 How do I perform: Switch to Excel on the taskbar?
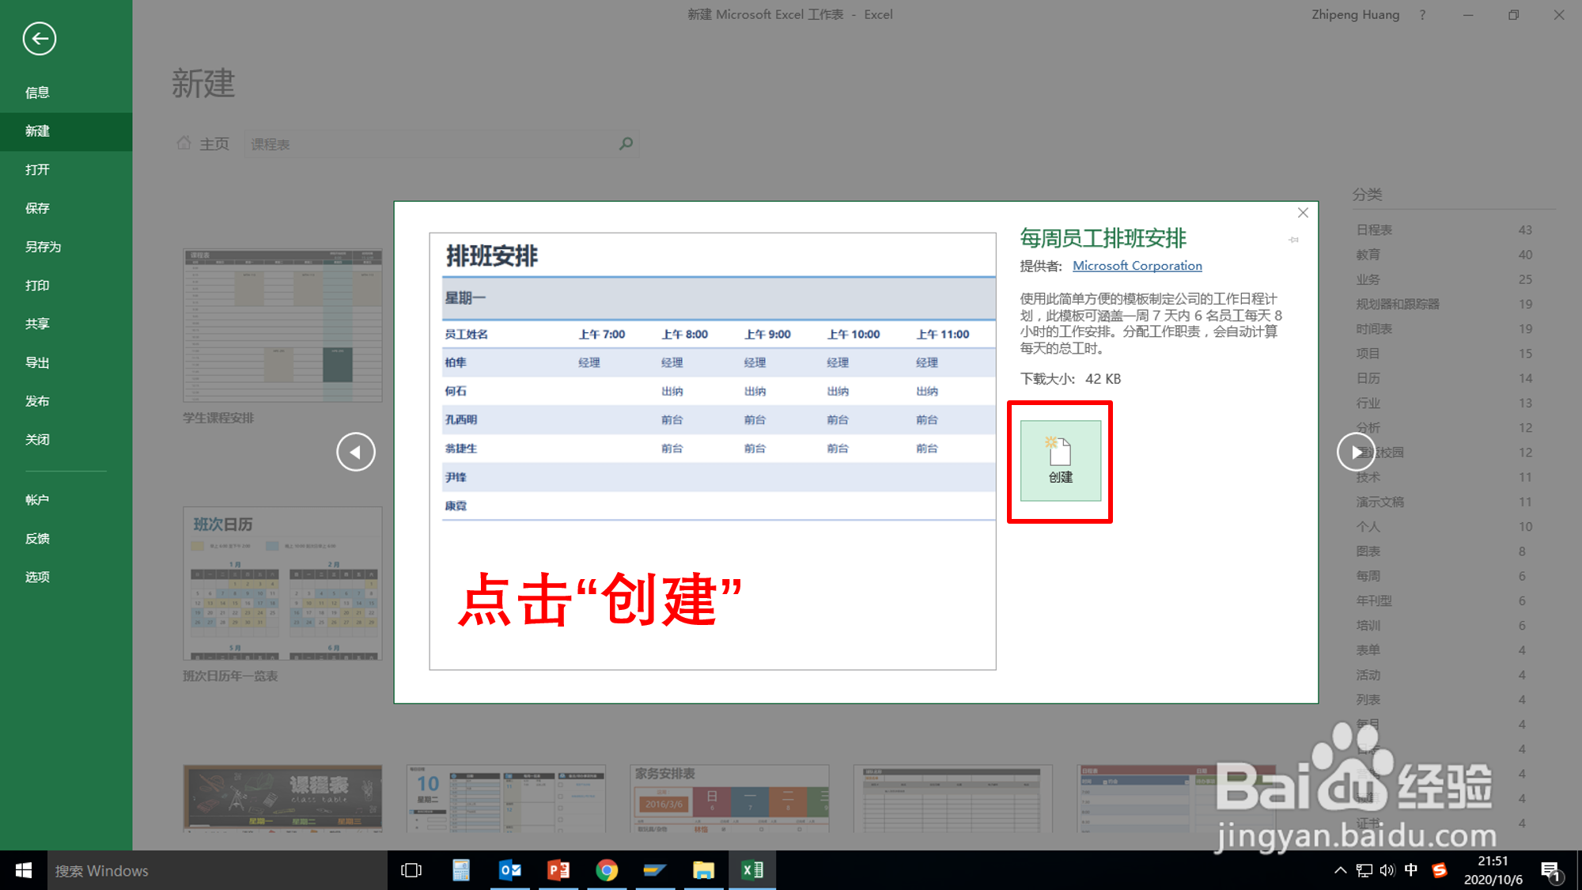[752, 870]
